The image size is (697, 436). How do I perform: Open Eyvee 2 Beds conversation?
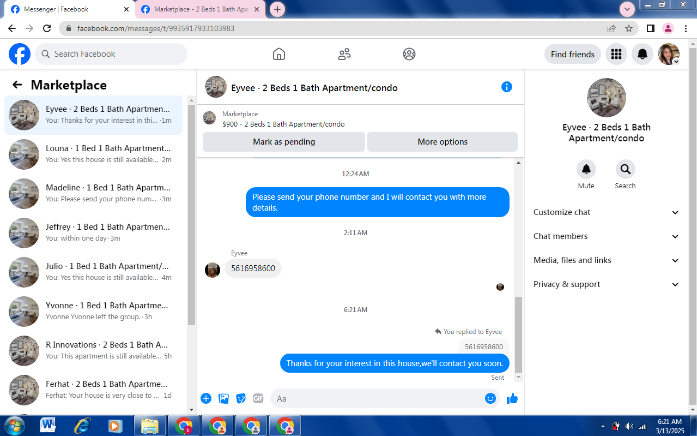coord(93,115)
